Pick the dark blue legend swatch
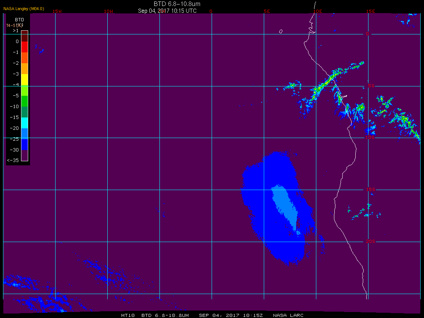The height and width of the screenshot is (318, 424). tap(25, 144)
